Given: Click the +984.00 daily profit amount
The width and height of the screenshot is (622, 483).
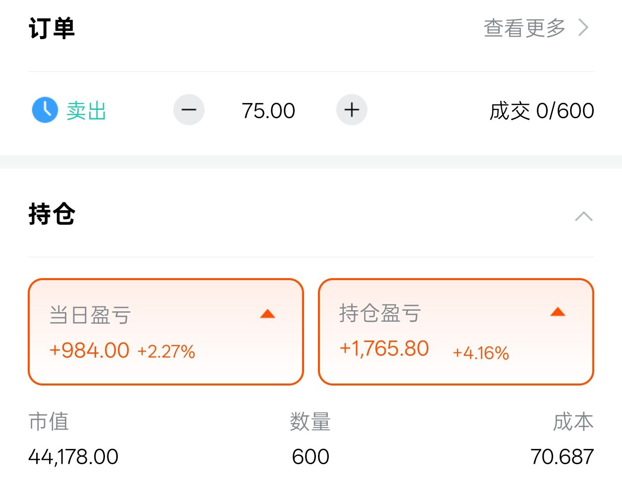Looking at the screenshot, I should coord(89,350).
